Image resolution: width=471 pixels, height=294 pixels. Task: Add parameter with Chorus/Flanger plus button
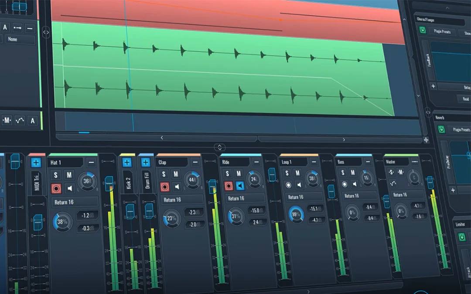[433, 86]
